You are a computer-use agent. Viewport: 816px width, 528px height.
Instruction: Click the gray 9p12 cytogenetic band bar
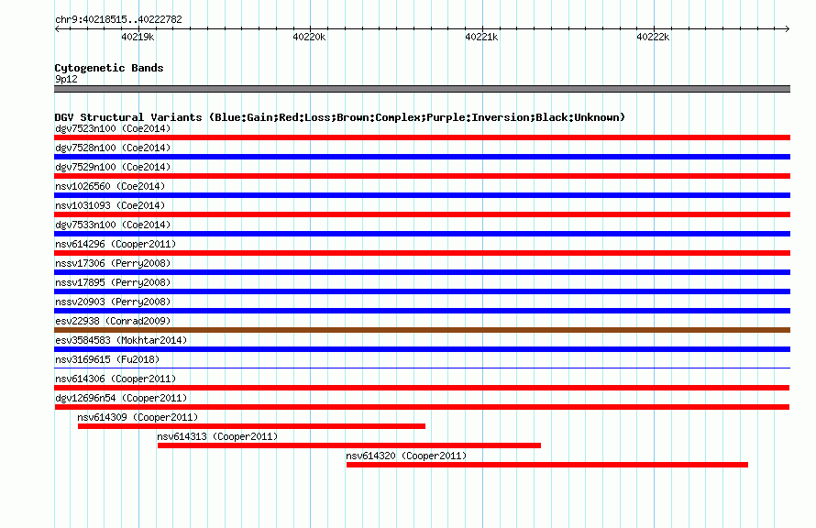422,89
